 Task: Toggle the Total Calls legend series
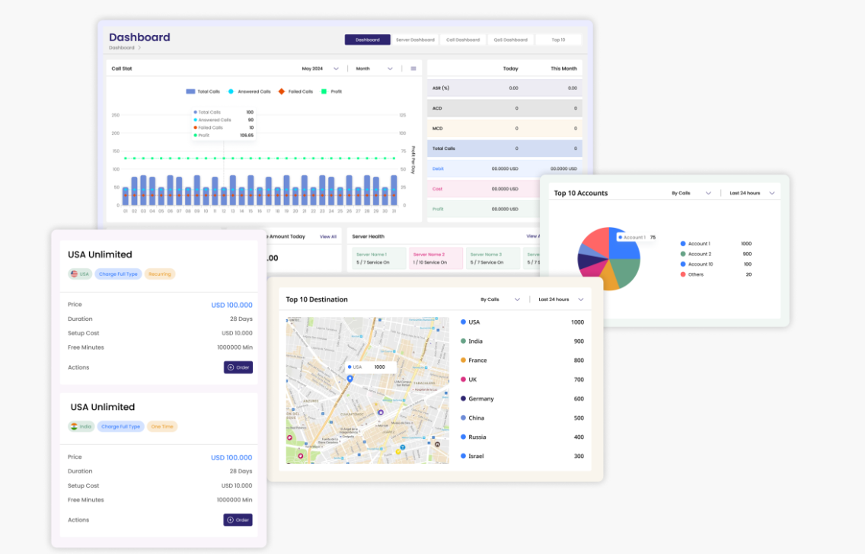(203, 91)
